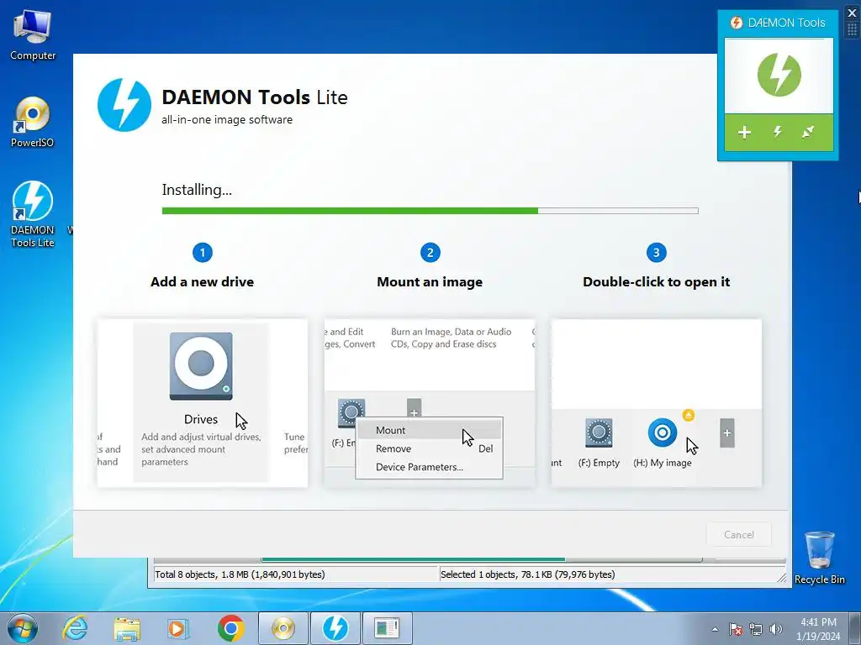861x645 pixels.
Task: Click the DAEMON Tools Lite installer logo
Action: (124, 105)
